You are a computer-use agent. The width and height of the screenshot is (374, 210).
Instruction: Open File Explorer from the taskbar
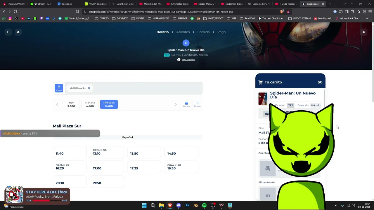pyautogui.click(x=161, y=205)
